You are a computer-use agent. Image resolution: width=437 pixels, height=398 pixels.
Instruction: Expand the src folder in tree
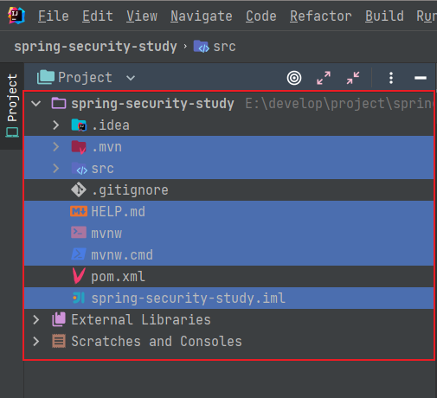pos(55,169)
